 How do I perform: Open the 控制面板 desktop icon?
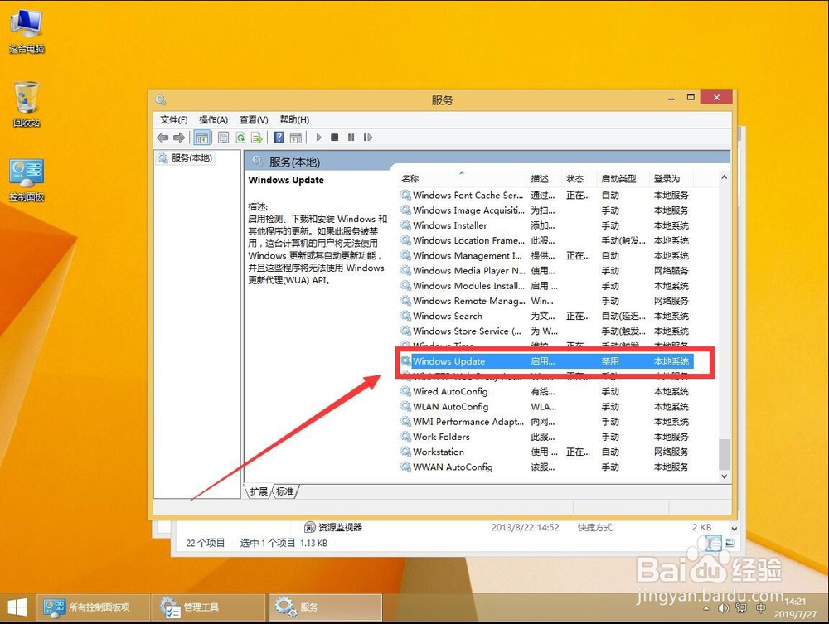pyautogui.click(x=27, y=180)
